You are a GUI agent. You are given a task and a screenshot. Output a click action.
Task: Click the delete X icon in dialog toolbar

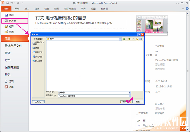tap(133, 39)
